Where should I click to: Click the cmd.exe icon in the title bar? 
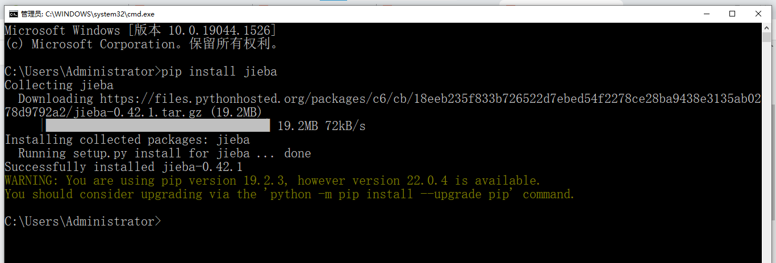(x=13, y=14)
